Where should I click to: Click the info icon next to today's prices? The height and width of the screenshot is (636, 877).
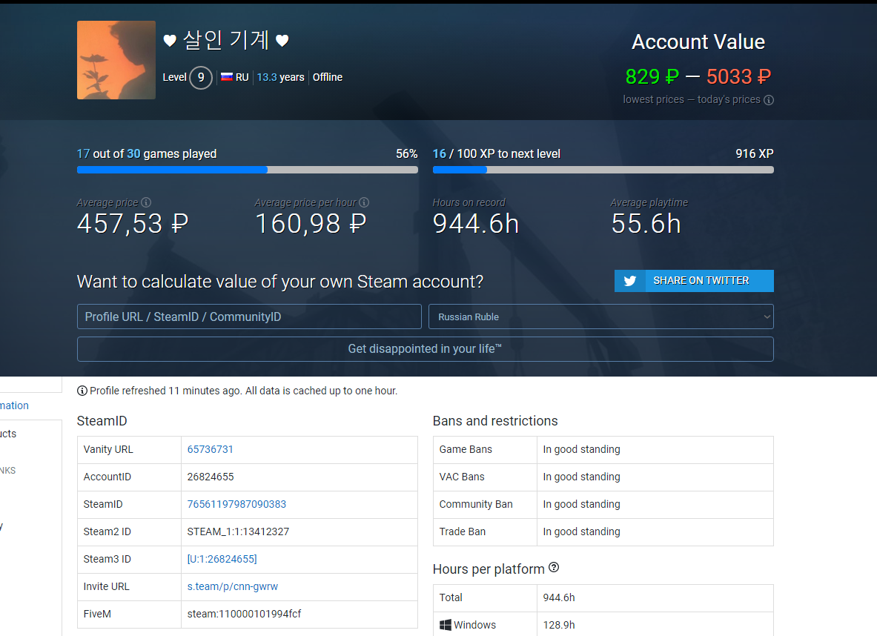[769, 100]
